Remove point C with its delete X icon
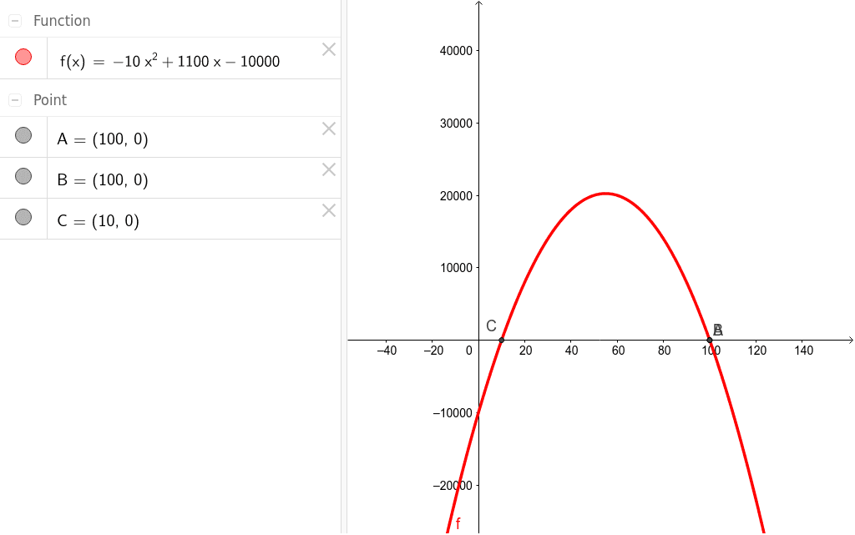 pos(328,209)
